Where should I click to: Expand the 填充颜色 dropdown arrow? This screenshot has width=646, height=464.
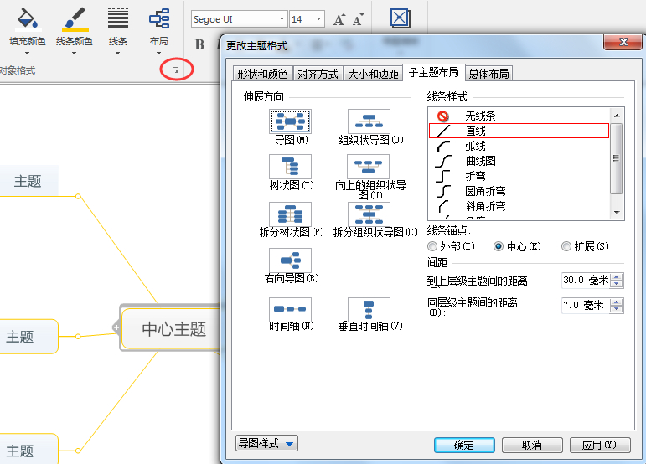(27, 53)
